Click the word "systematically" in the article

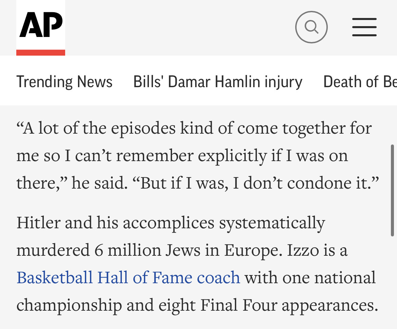[272, 223]
